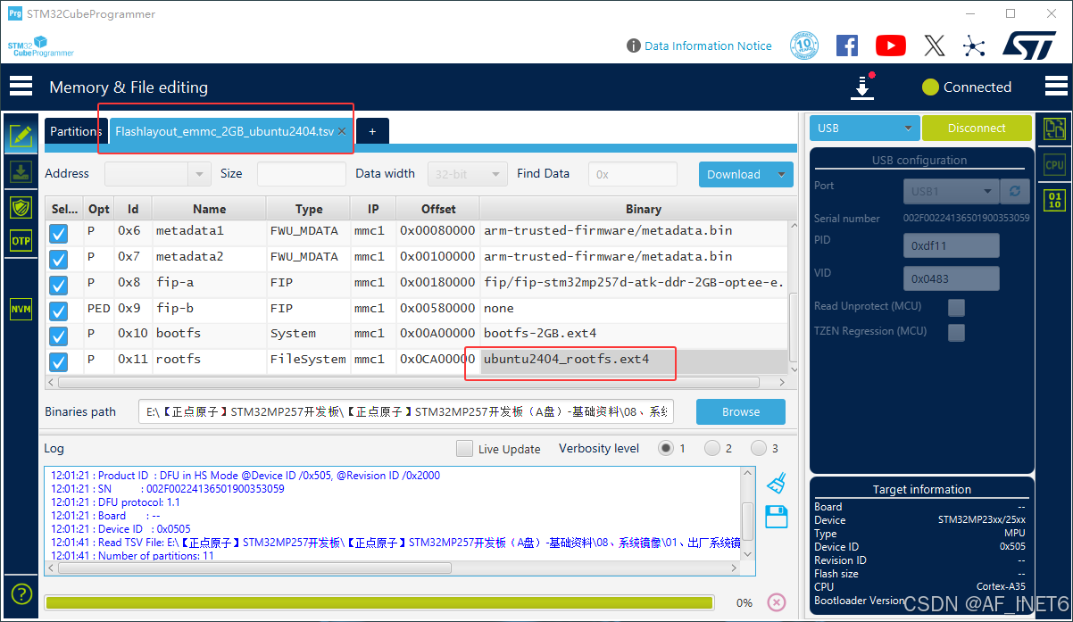Select verbosity level 1
Screen dimensions: 1073x622
666,448
